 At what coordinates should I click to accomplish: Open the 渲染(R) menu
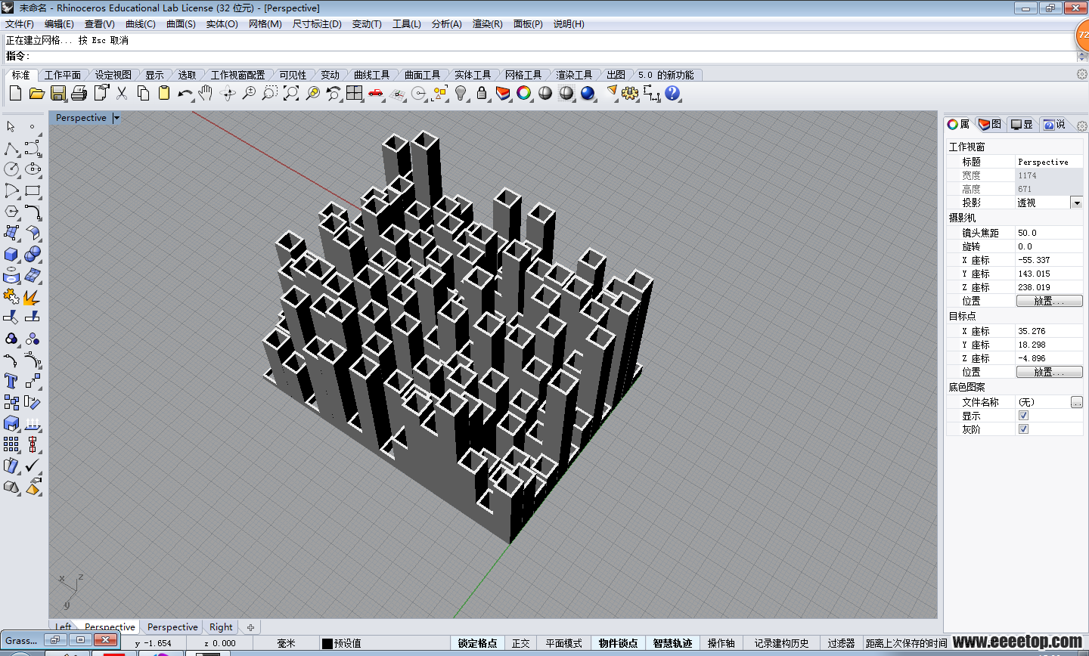487,24
